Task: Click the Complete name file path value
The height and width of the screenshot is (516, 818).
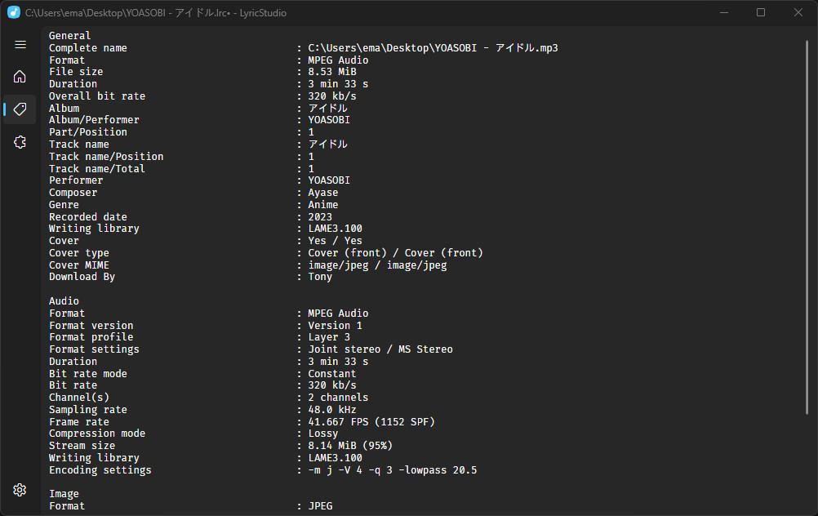Action: point(433,48)
